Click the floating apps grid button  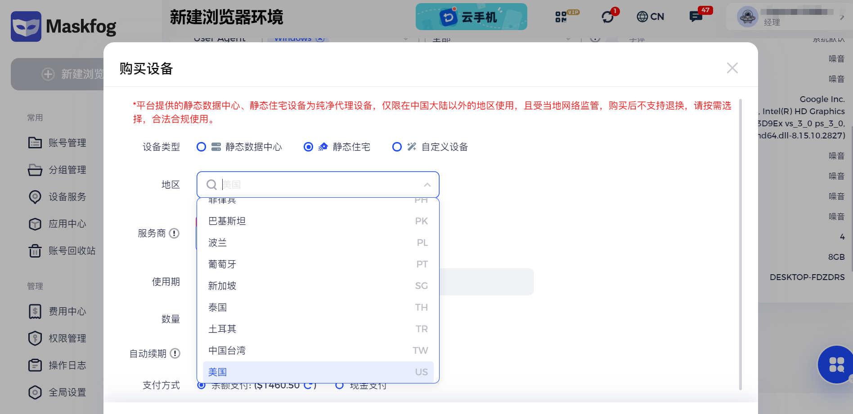click(x=836, y=365)
